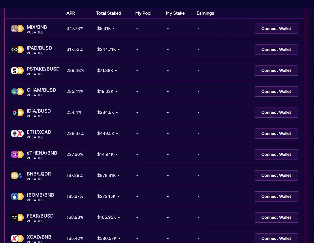Click the PSTAKE/BUSD token icon
Screen dimensions: 314x243
point(17,70)
